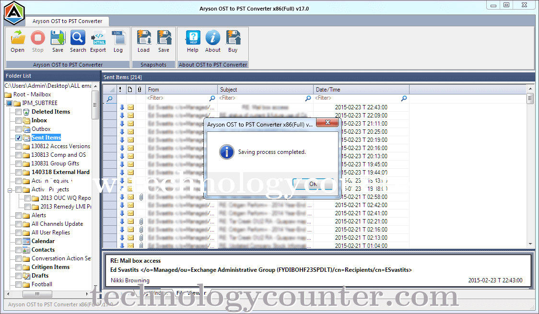Tick the Calendar checkbox
This screenshot has height=314, width=539.
[19, 241]
